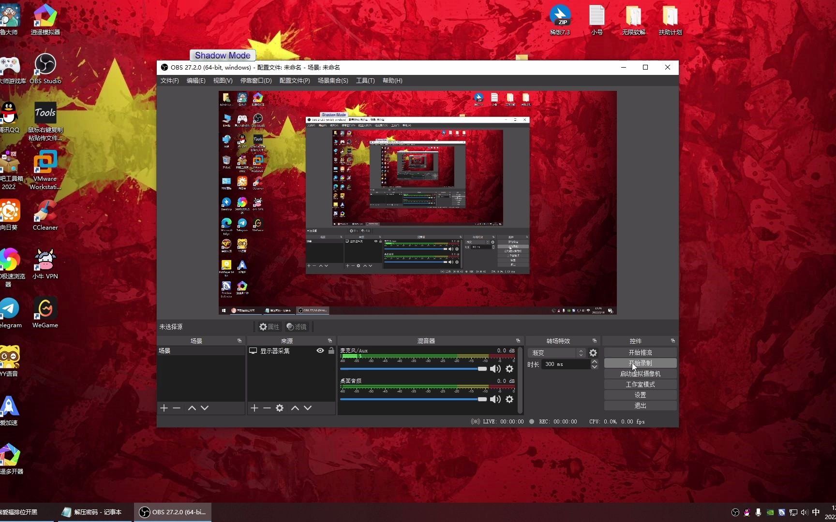Image resolution: width=836 pixels, height=522 pixels.
Task: Add a new scene with plus icon
Action: pos(164,408)
